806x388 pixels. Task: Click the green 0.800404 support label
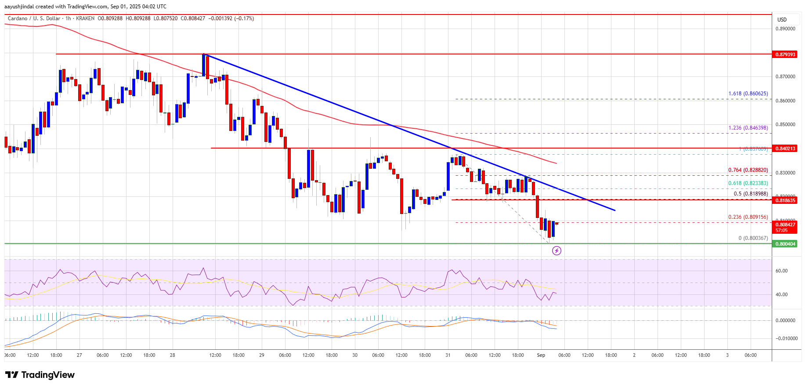point(784,244)
